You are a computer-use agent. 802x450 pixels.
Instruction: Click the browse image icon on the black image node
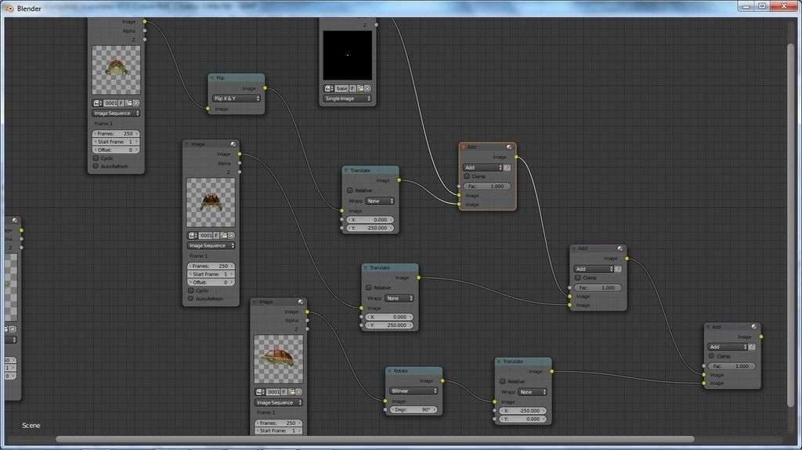pyautogui.click(x=329, y=88)
